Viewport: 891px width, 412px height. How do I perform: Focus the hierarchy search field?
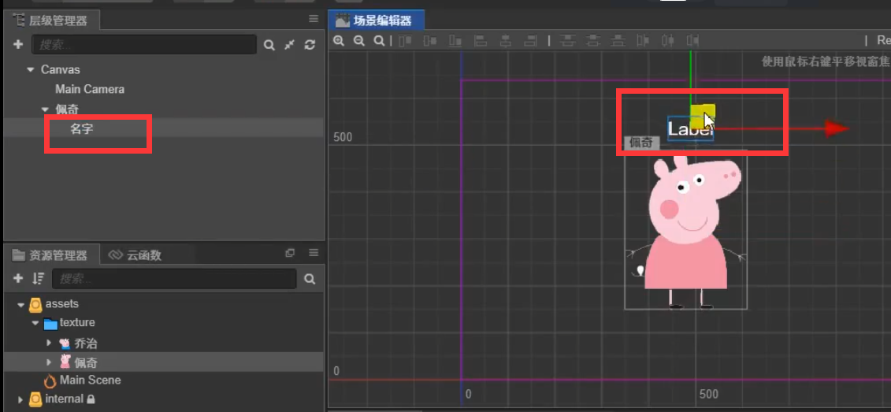144,44
